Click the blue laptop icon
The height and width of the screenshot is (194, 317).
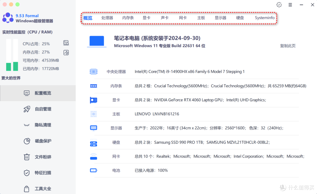(97, 42)
